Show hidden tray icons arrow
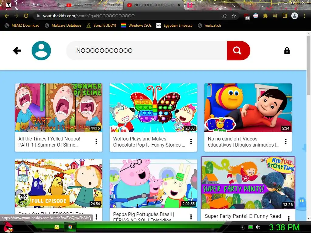The image size is (311, 233). (x=243, y=227)
